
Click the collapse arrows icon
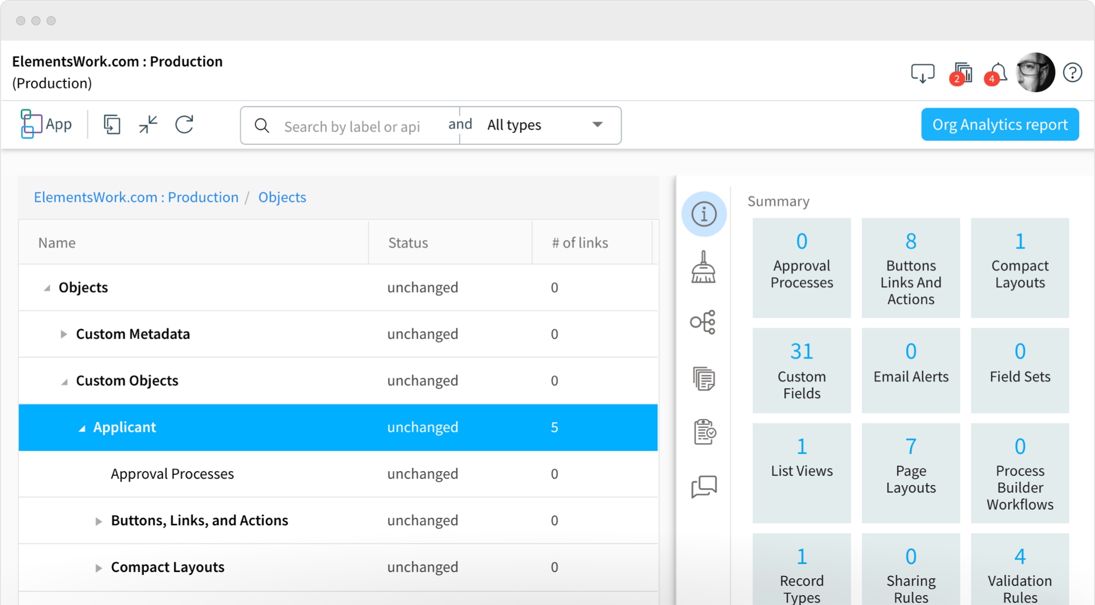tap(148, 125)
